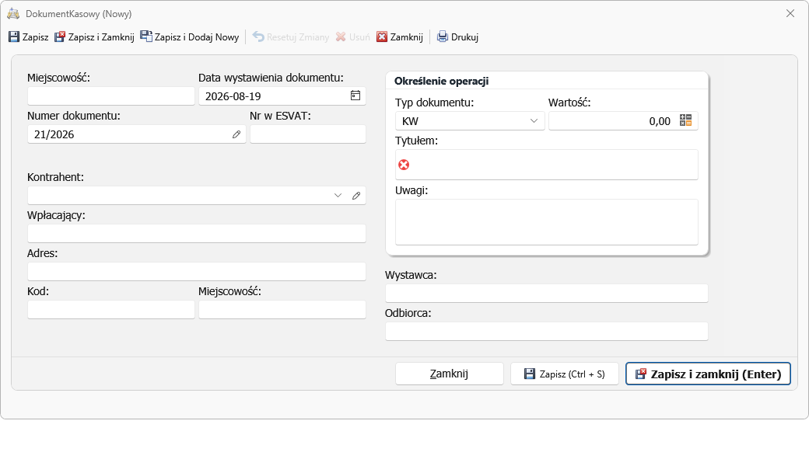Screen dimensions: 809x466
Task: Expand the Kontrahent dropdown arrow
Action: 338,196
